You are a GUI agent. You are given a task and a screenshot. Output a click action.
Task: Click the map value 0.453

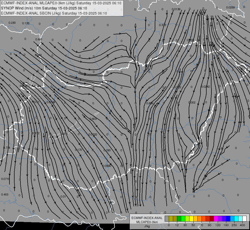(5, 194)
